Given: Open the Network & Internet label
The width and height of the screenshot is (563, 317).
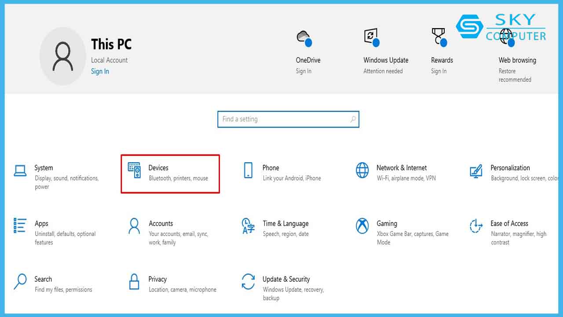Looking at the screenshot, I should (402, 168).
